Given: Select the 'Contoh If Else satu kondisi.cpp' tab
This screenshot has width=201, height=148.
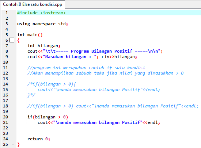Looking at the screenshot, I should [33, 4].
